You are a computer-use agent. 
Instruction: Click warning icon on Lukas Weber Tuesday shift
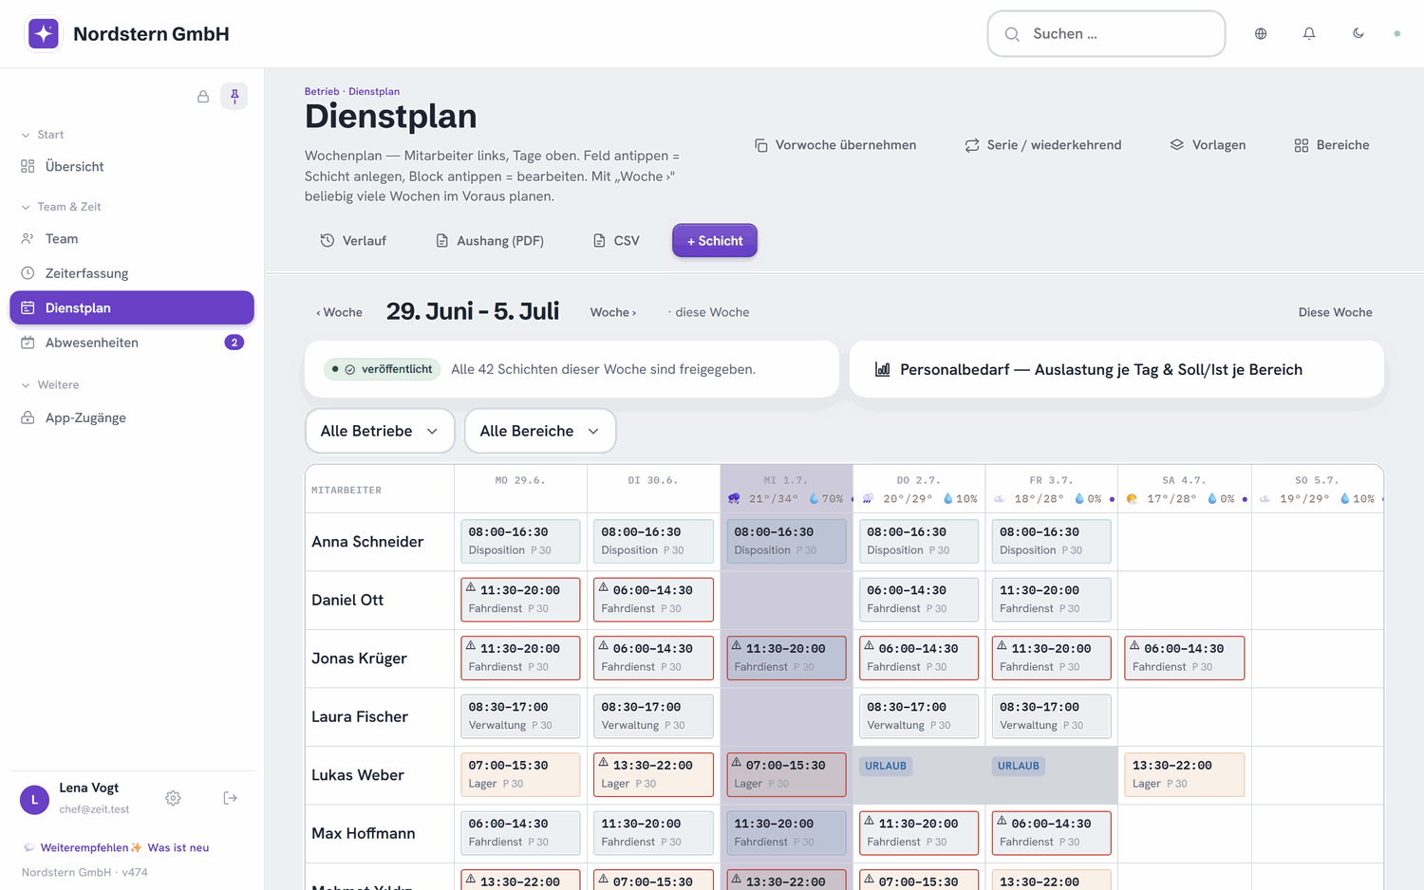tap(603, 763)
